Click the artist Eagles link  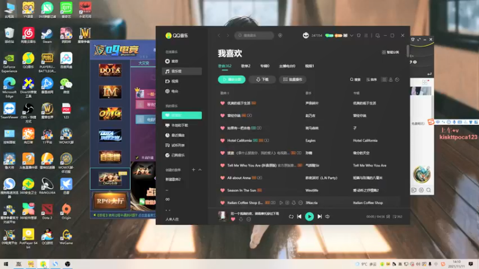[310, 140]
